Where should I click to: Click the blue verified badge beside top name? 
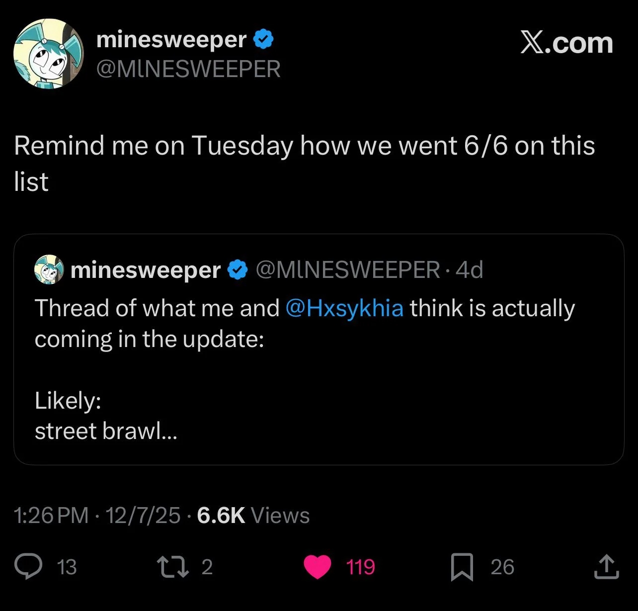click(263, 39)
